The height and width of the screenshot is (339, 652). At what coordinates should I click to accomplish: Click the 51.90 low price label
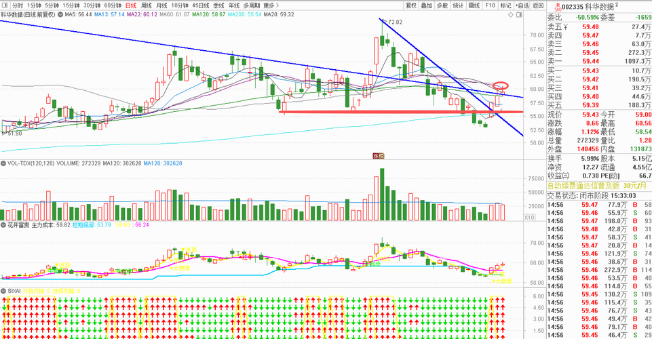point(15,134)
